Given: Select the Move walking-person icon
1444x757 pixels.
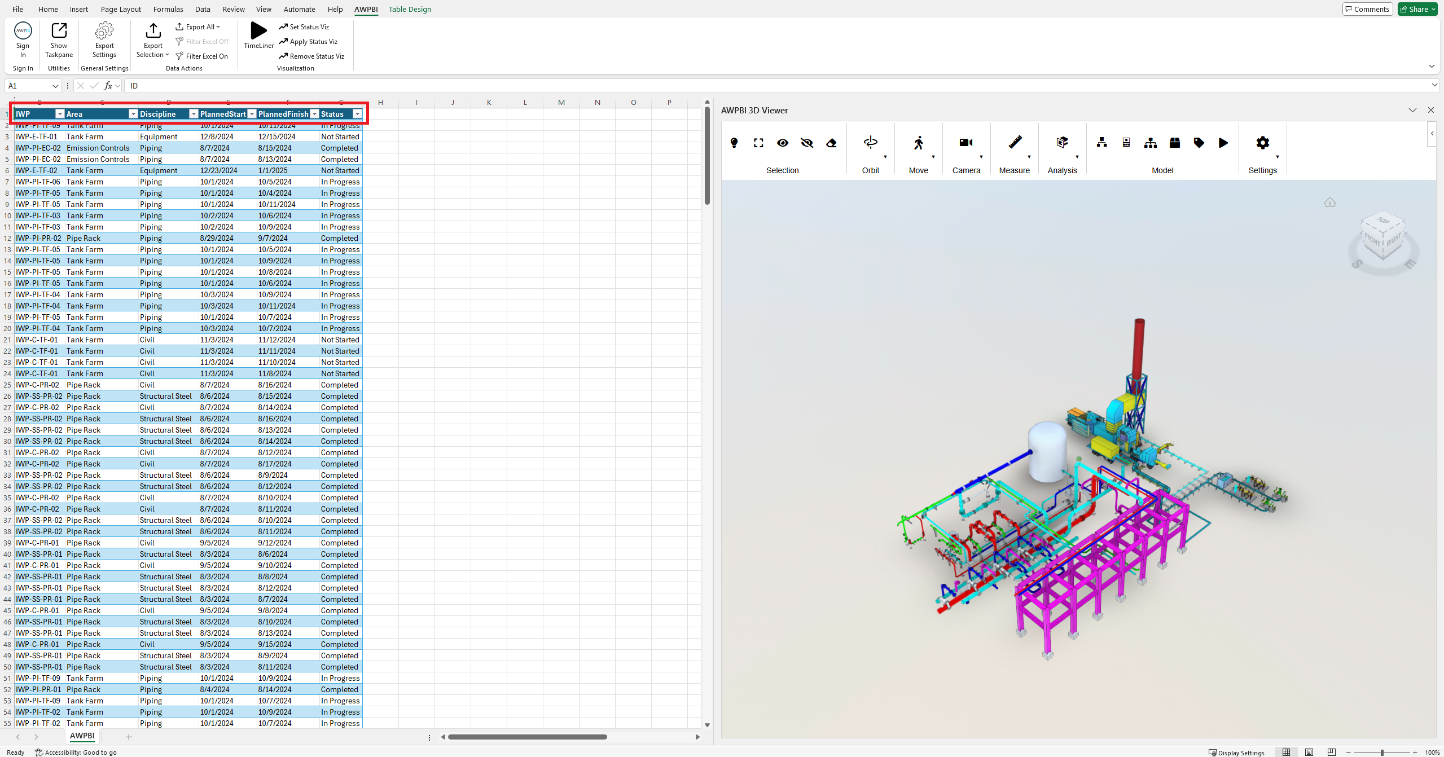Looking at the screenshot, I should click(x=919, y=142).
